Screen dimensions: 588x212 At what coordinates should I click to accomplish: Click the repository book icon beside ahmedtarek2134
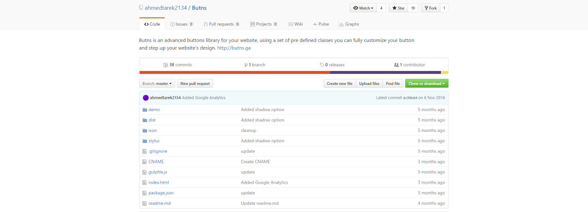(141, 8)
